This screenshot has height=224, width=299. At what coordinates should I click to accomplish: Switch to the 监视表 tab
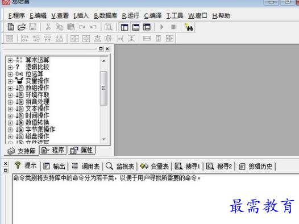120,166
